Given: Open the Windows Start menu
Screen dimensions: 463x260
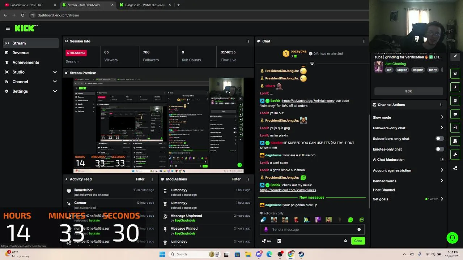Looking at the screenshot, I should (x=162, y=254).
